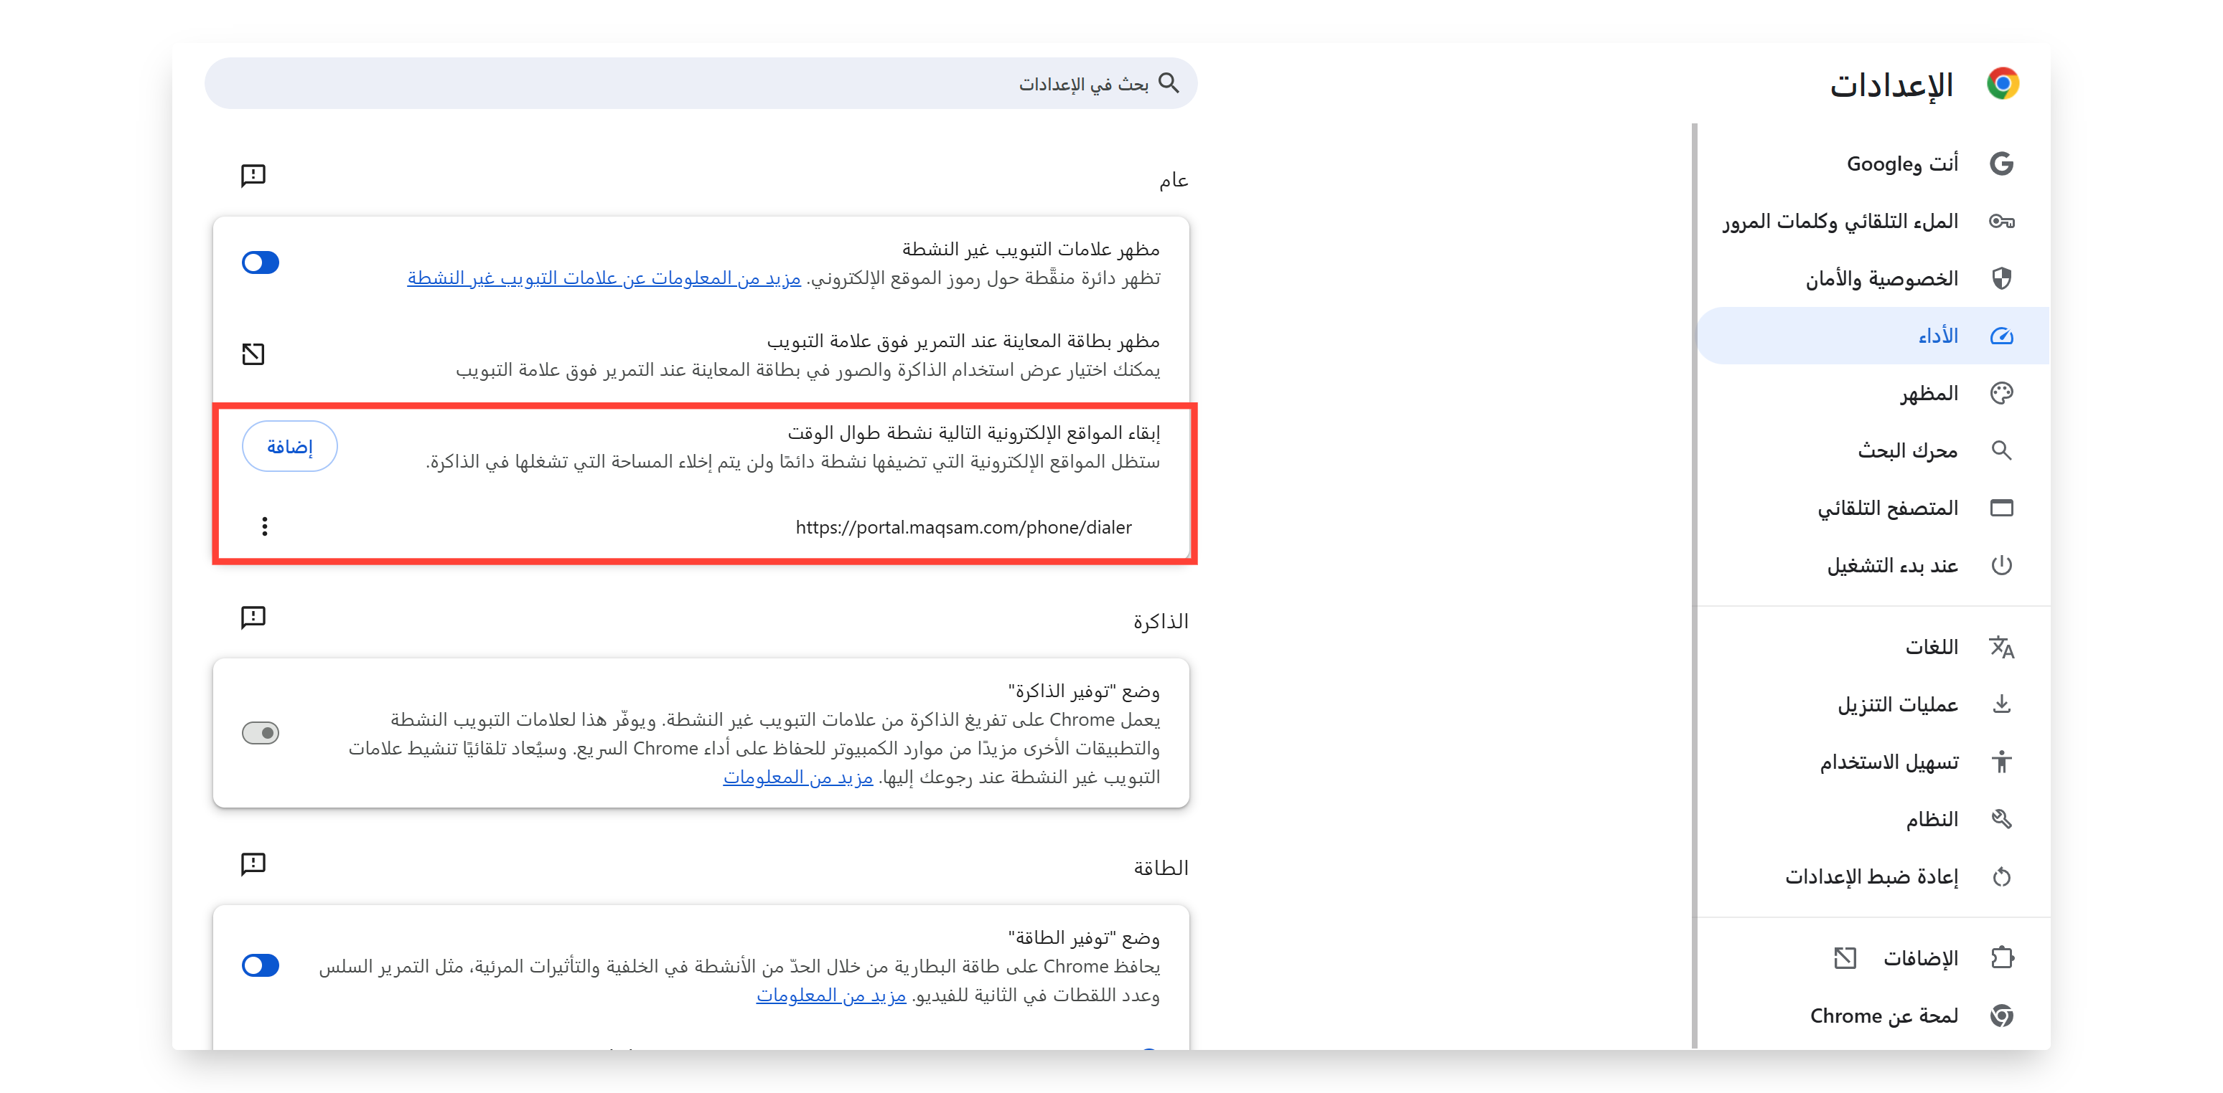Open المتصفح التلقائي section
Viewport: 2223px width, 1093px height.
click(x=1873, y=508)
